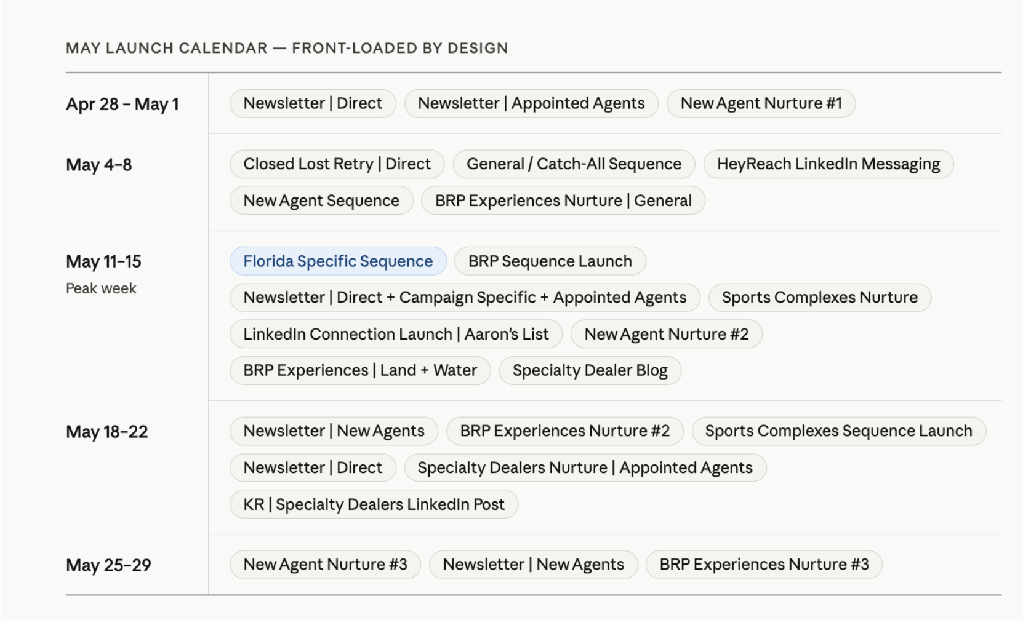Viewport: 1023px width, 620px height.
Task: Select the New Agent Nurture #3 pill
Action: [325, 565]
